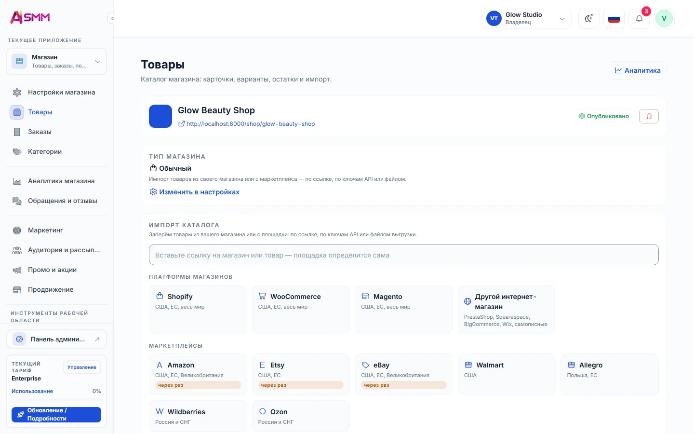The image size is (694, 434).
Task: Click Изменить в настройках link
Action: (x=195, y=192)
